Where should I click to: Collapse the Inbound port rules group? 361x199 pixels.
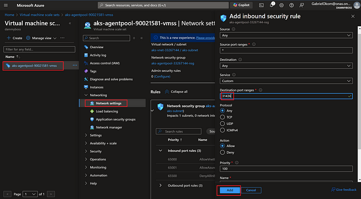click(x=160, y=151)
